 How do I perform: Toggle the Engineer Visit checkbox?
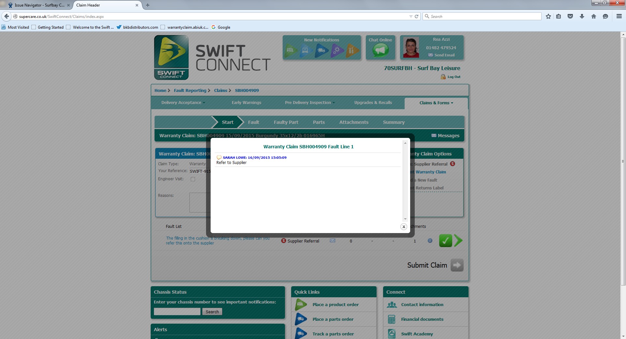193,179
